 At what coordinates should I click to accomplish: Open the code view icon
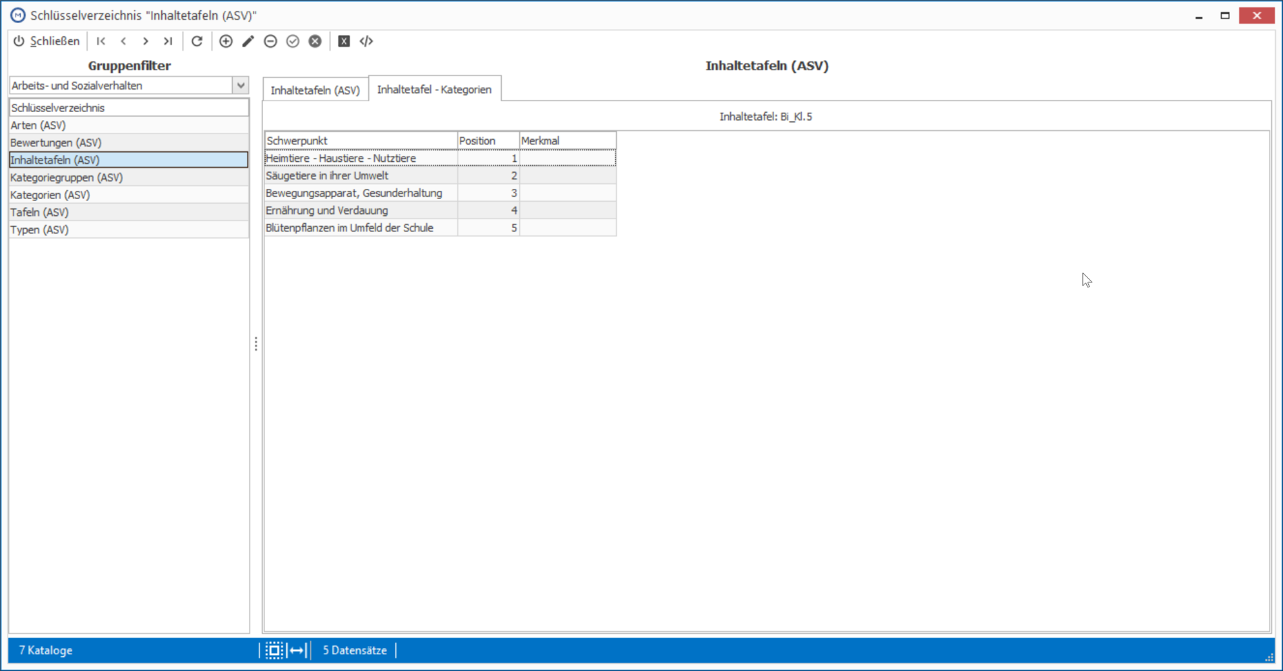[x=366, y=41]
